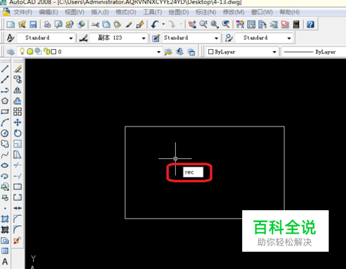Select the Circle tool

tap(5, 133)
